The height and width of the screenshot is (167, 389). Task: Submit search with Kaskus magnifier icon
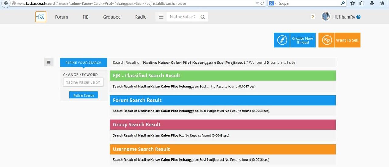pyautogui.click(x=203, y=17)
